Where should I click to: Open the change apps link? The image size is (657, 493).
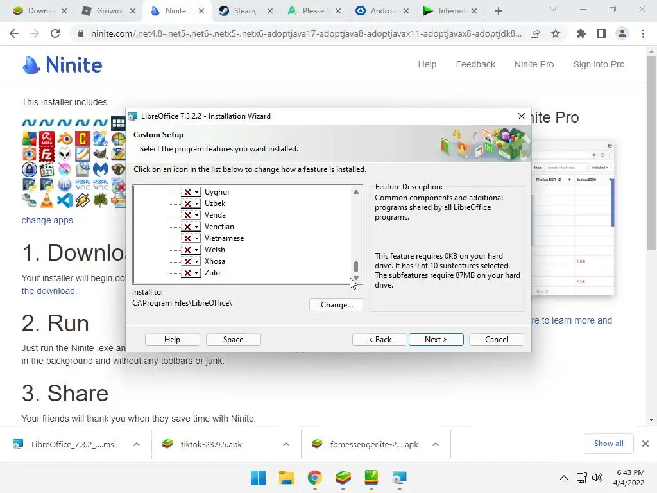(47, 221)
